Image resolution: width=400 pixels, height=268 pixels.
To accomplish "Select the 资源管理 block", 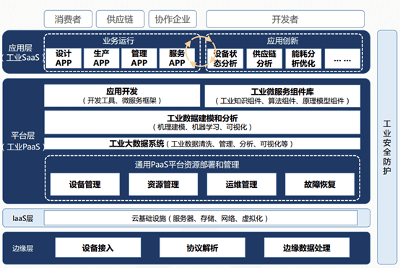I will pyautogui.click(x=163, y=184).
